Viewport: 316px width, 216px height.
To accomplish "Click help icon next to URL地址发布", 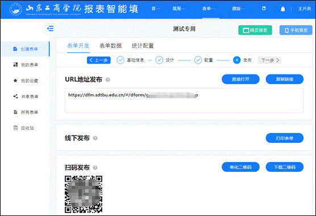I will point(108,79).
